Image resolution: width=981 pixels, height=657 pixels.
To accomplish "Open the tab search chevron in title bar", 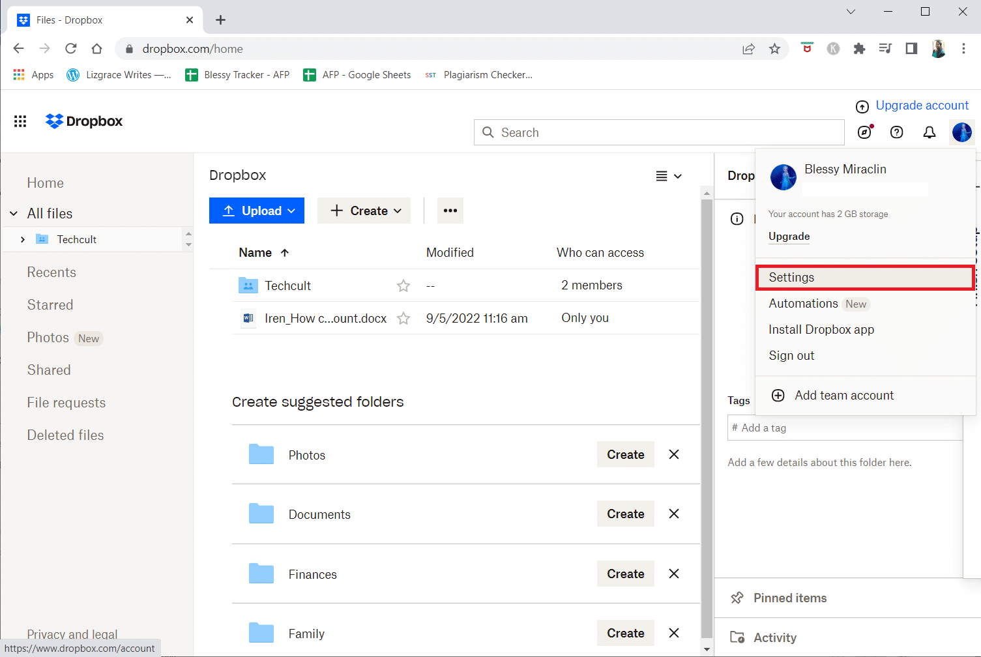I will click(851, 12).
